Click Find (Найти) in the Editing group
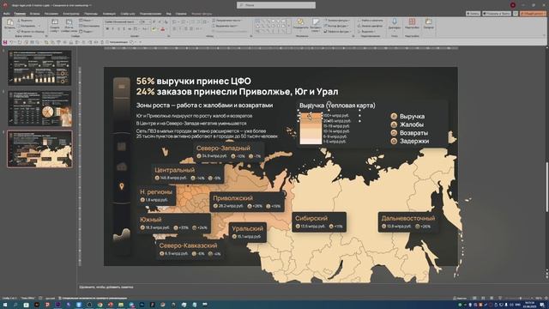 coord(371,21)
